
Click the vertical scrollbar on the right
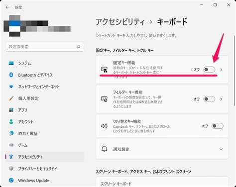tap(235, 71)
